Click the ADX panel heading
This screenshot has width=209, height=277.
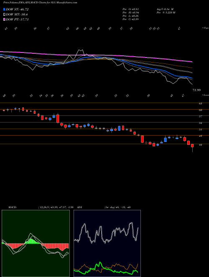[80, 207]
